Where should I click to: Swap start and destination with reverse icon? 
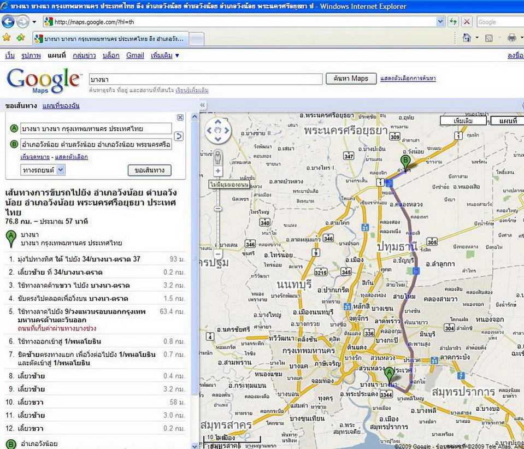[x=179, y=137]
